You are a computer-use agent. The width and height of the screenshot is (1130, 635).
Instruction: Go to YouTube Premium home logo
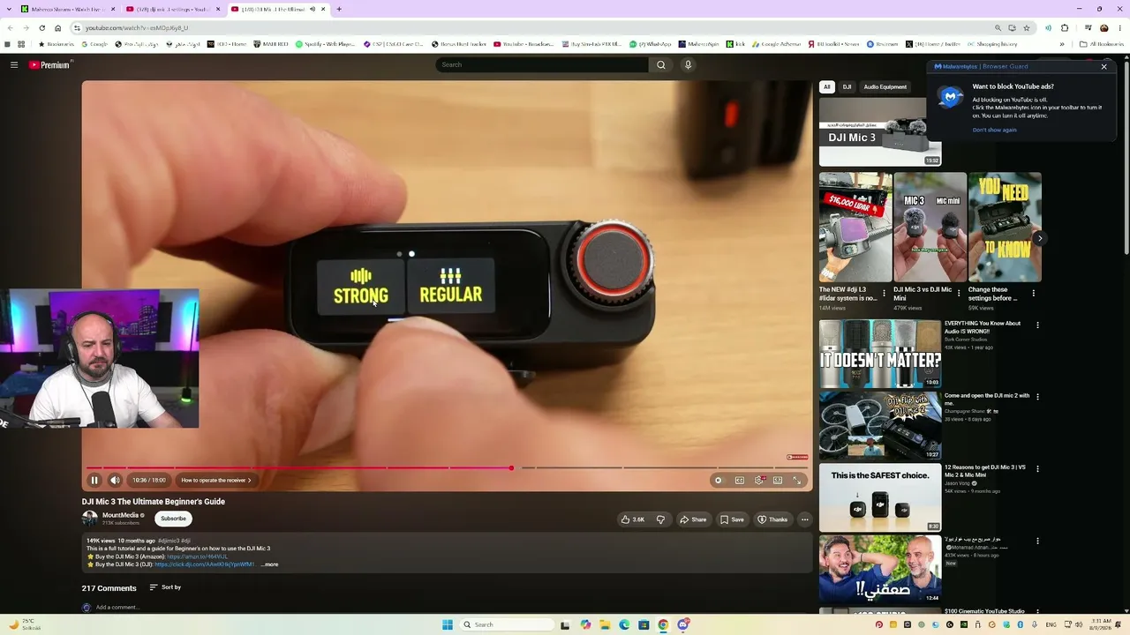[49, 64]
